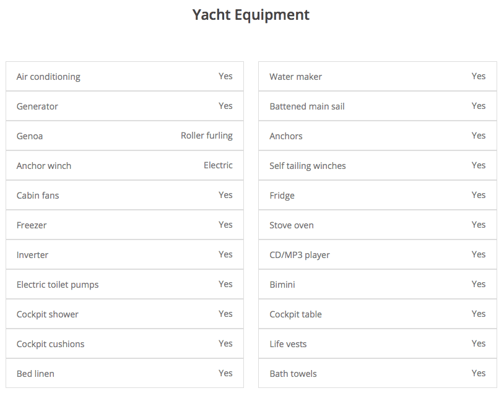
Task: Click the Bath towels label
Action: click(x=293, y=374)
